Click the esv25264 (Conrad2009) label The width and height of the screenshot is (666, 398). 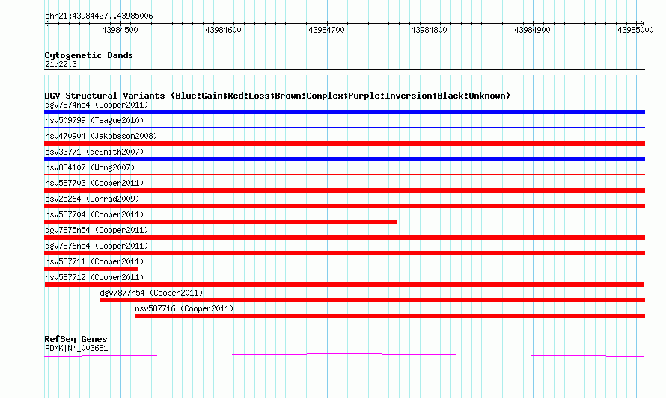[x=92, y=199]
